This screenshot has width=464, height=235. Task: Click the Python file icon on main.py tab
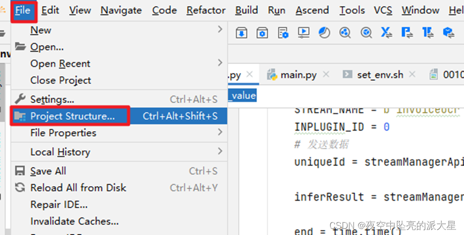coord(272,75)
